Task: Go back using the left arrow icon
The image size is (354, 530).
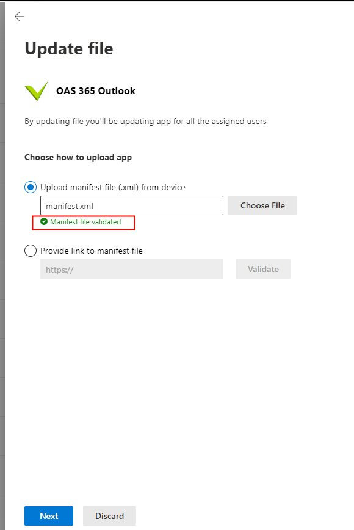Action: 20,17
